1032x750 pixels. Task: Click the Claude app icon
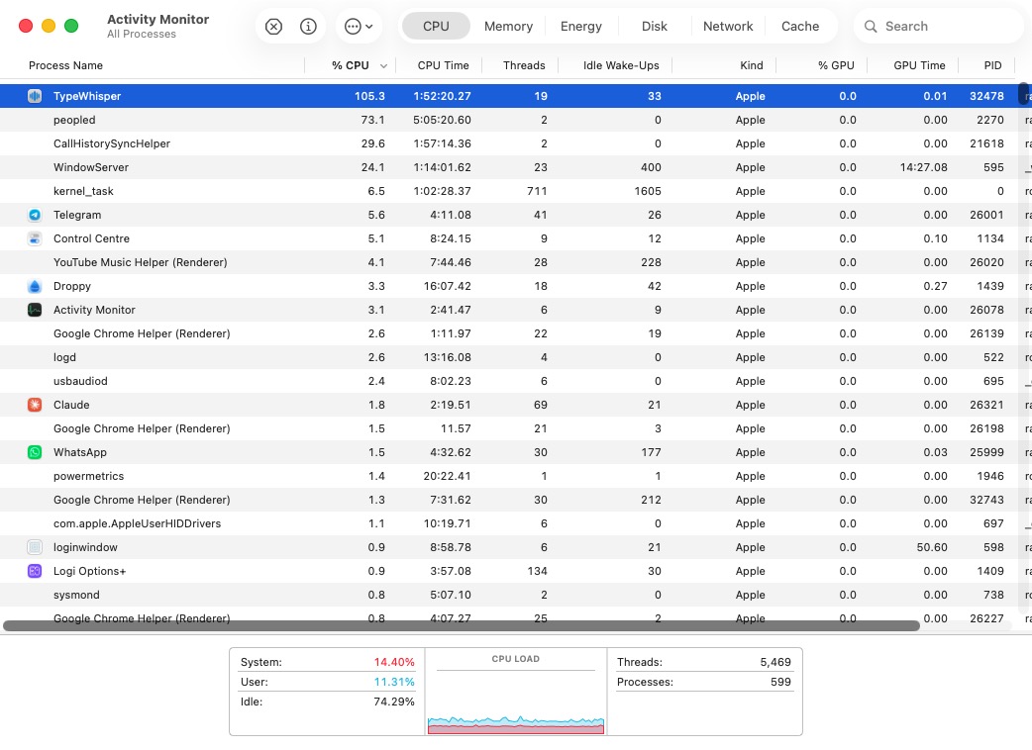point(35,405)
